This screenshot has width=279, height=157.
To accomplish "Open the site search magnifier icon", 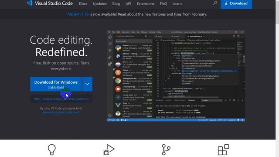I will click(215, 3).
